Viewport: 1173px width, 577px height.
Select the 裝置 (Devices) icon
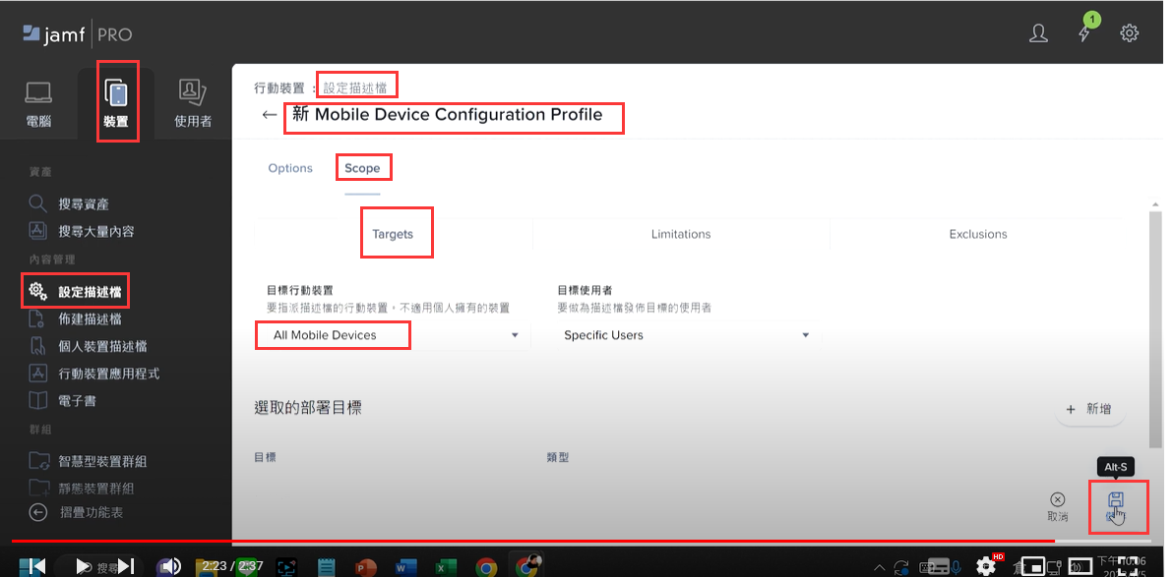116,94
